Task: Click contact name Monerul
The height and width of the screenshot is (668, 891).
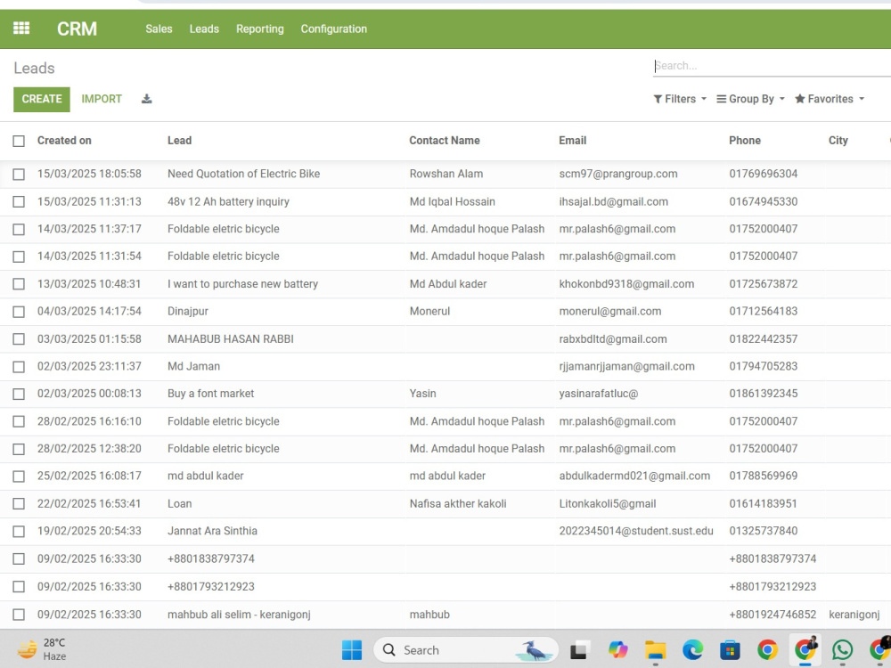Action: [429, 311]
